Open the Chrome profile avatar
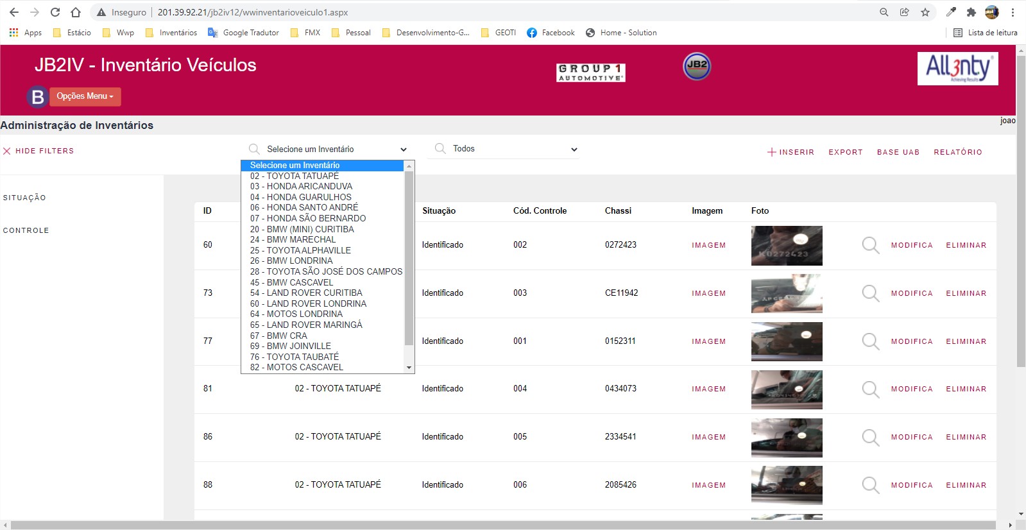Screen dimensions: 1026x530 click(992, 12)
